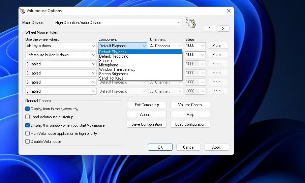
Task: Select Default Playback in the list
Action: tap(140, 52)
